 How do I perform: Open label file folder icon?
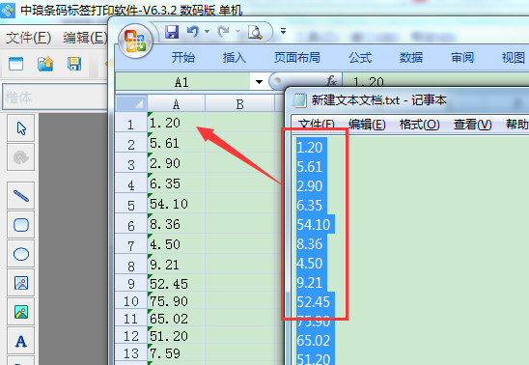click(x=45, y=64)
